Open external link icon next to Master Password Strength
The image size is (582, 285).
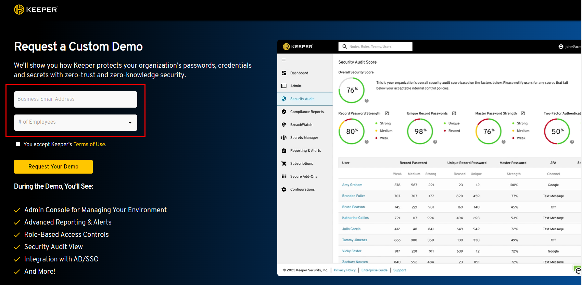[x=523, y=113]
